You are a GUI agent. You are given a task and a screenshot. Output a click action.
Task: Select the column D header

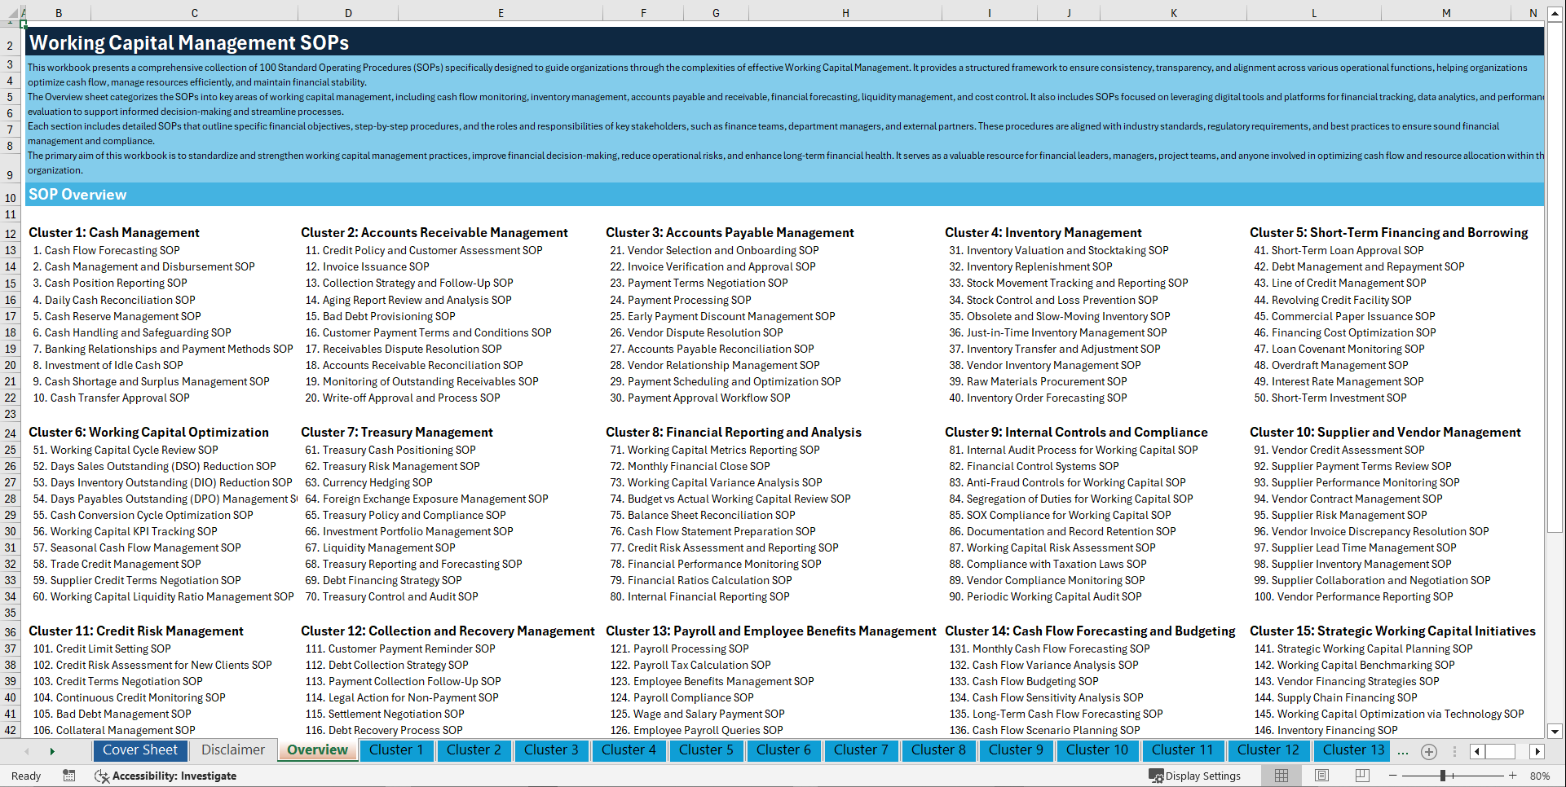coord(348,12)
